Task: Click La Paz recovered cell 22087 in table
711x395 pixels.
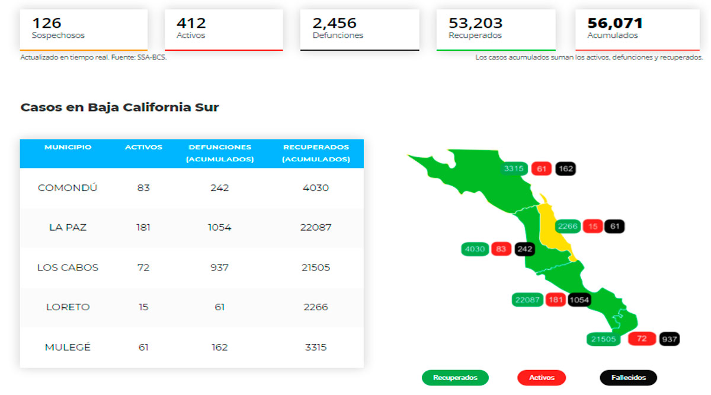Action: (x=316, y=228)
